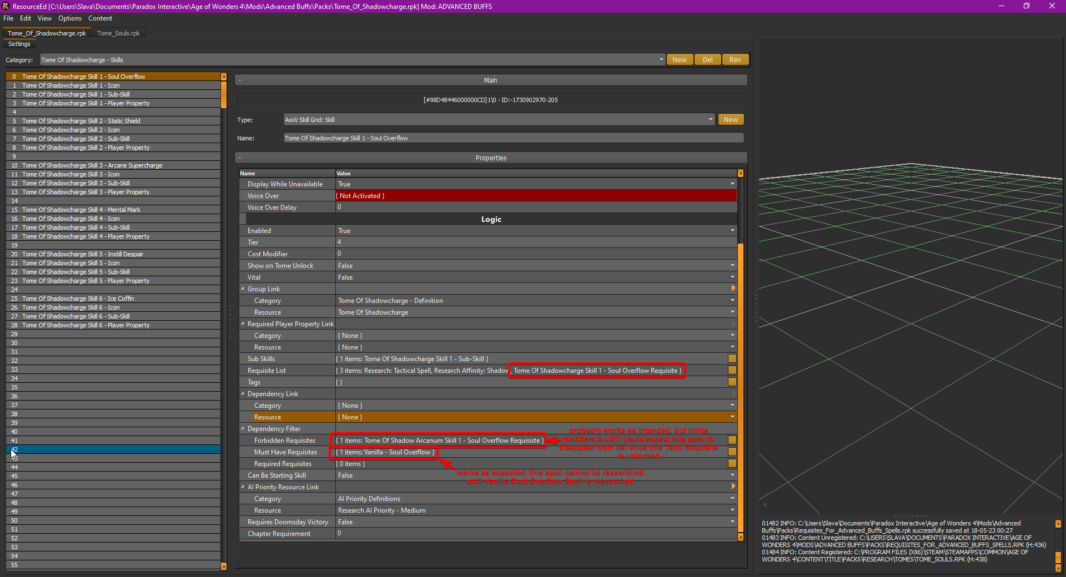Open the Type dropdown showing AoW Skill Grid: Skill
Screen dimensions: 1066x577
(x=711, y=119)
